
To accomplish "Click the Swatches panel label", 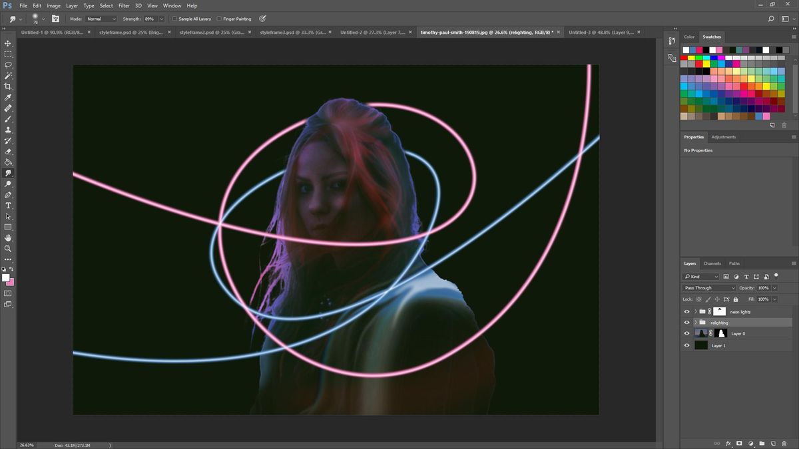I will (x=711, y=37).
